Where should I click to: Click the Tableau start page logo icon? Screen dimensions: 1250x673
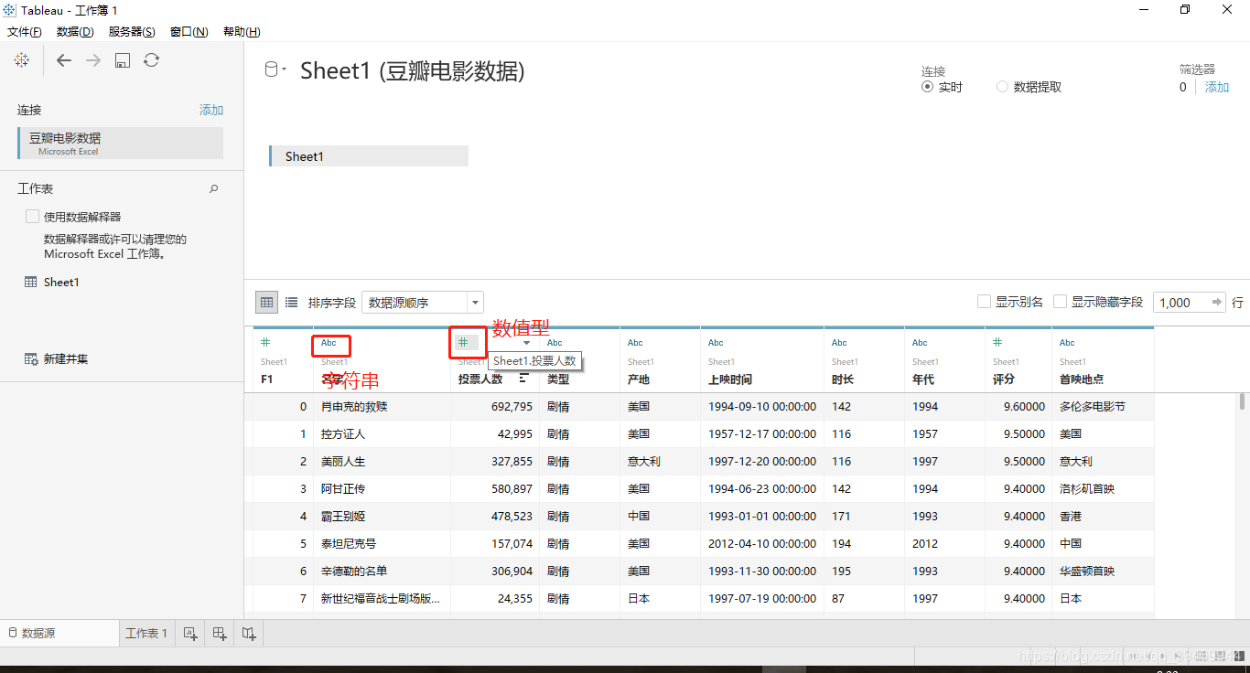pos(22,60)
